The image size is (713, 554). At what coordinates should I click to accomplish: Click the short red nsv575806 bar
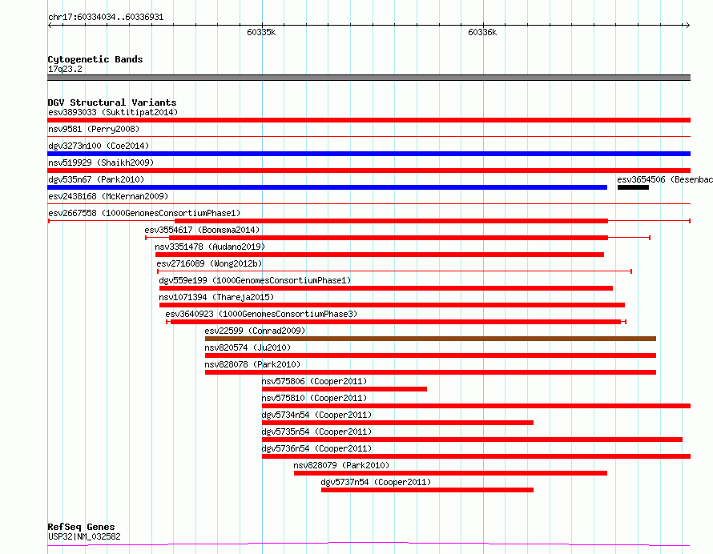click(344, 389)
